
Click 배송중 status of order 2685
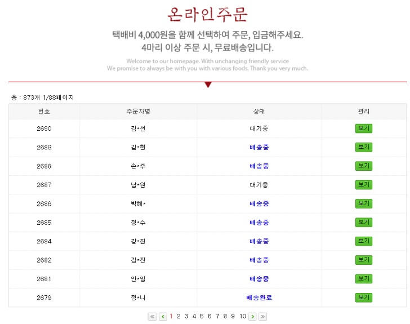point(259,223)
